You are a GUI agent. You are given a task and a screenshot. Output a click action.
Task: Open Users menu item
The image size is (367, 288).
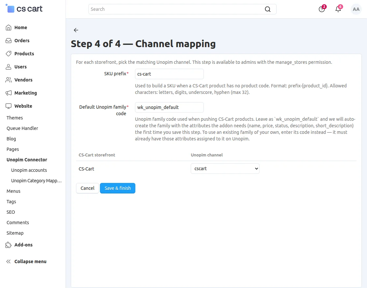click(x=20, y=67)
